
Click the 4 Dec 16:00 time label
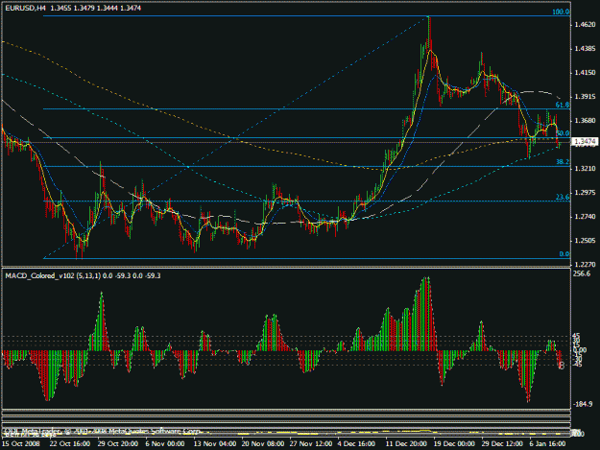pyautogui.click(x=355, y=444)
